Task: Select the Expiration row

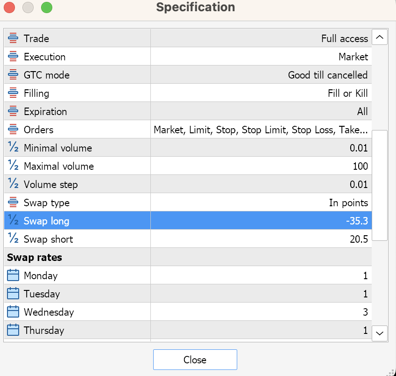Action: pyautogui.click(x=187, y=112)
